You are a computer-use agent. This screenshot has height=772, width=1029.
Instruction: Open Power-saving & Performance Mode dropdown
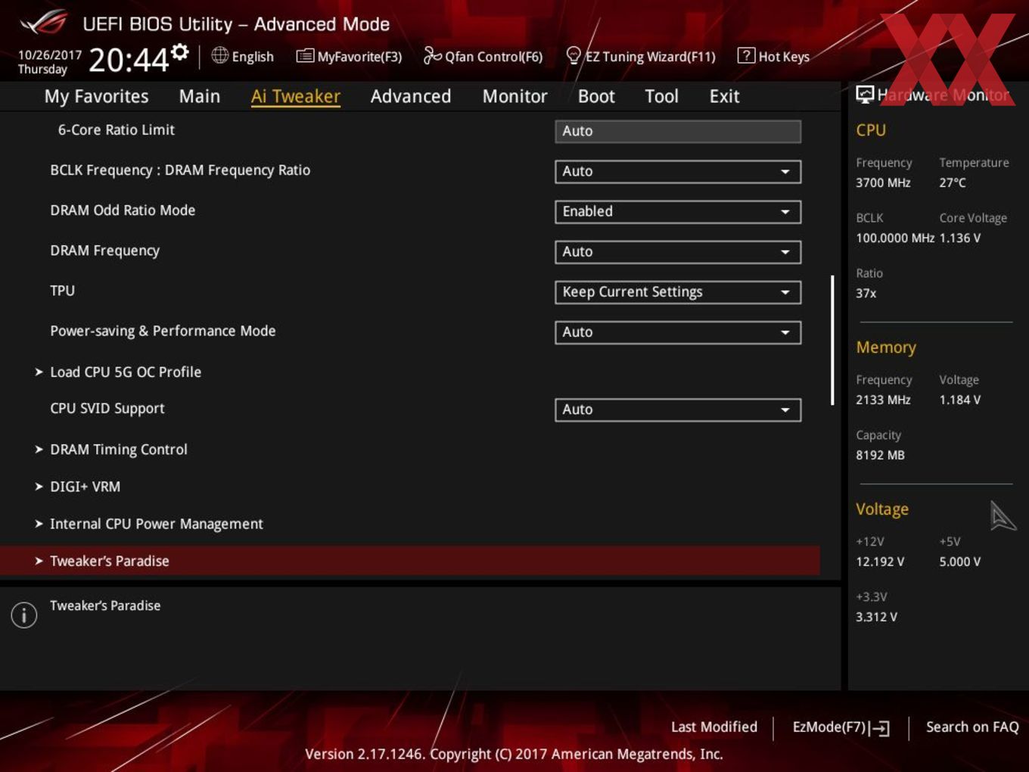point(678,332)
